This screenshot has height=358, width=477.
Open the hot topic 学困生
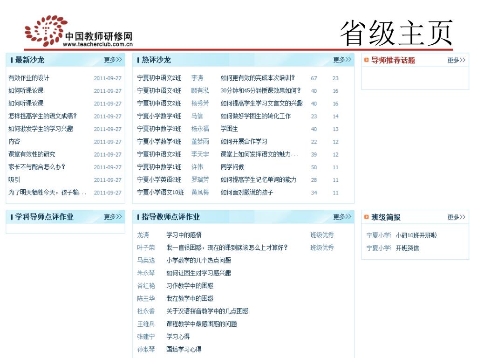(229, 129)
